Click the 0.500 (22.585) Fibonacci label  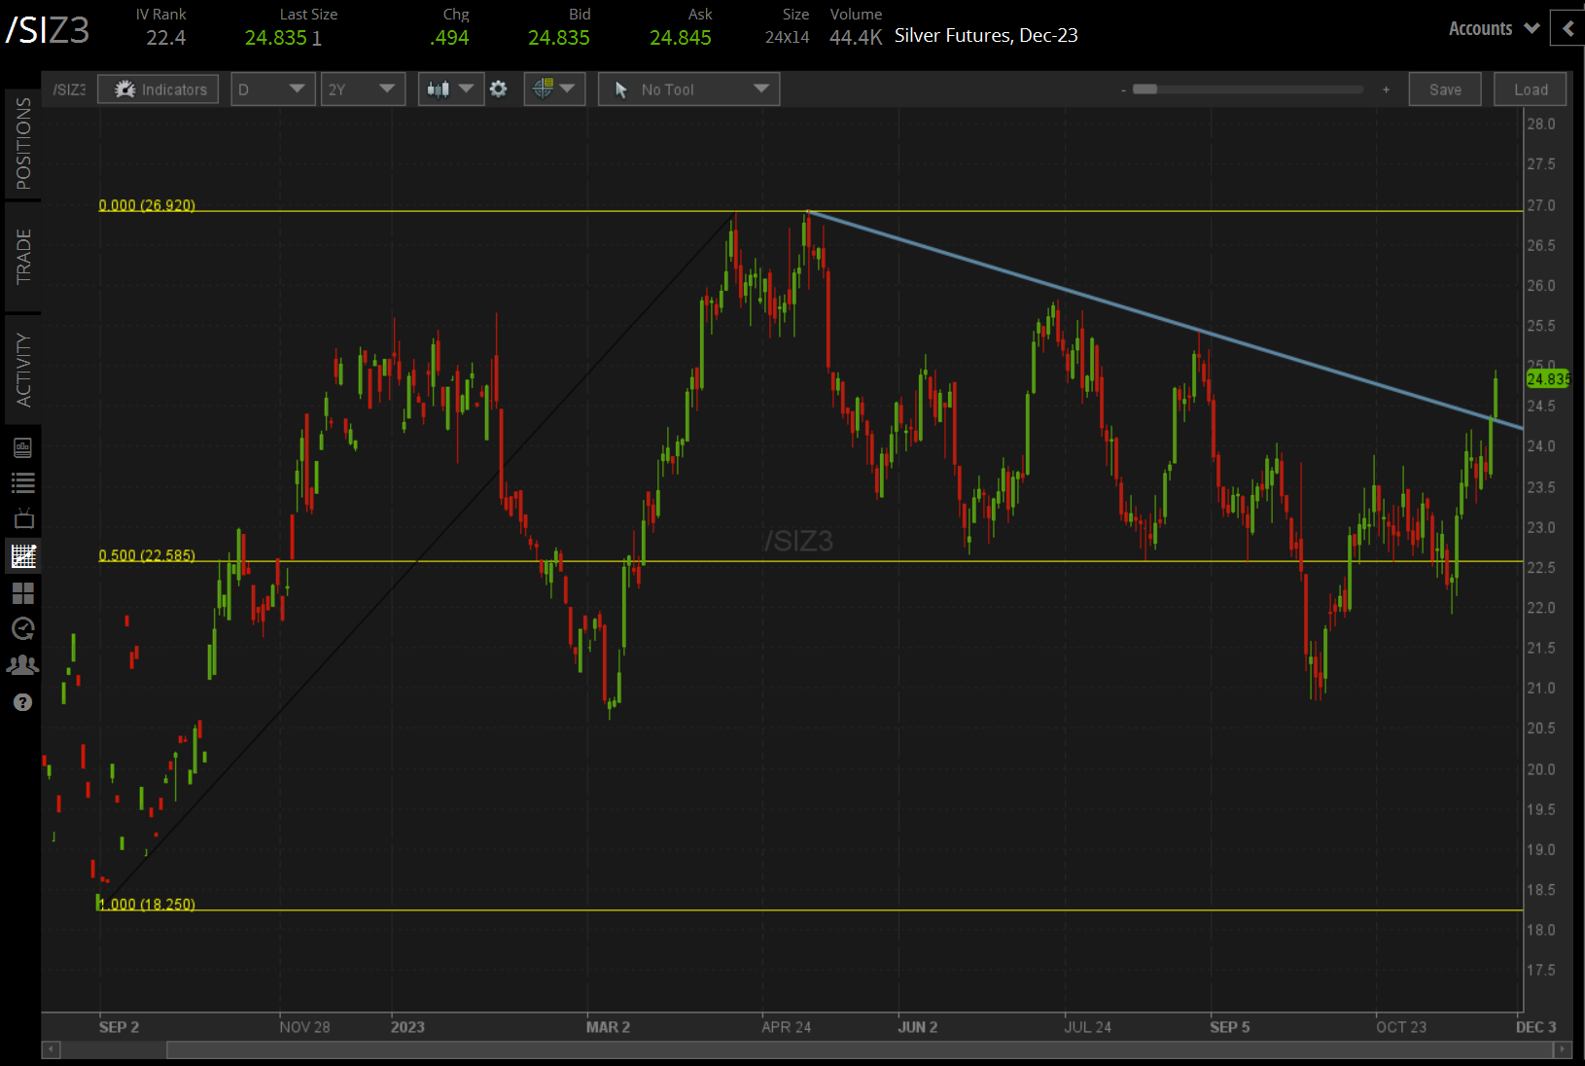click(x=147, y=555)
